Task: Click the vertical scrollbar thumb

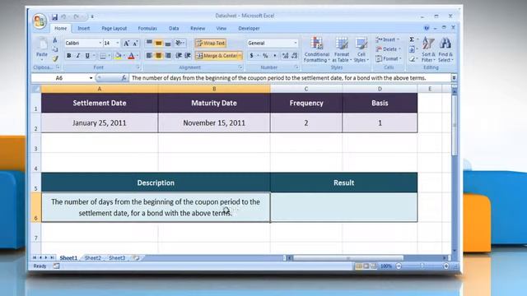Action: tap(454, 126)
